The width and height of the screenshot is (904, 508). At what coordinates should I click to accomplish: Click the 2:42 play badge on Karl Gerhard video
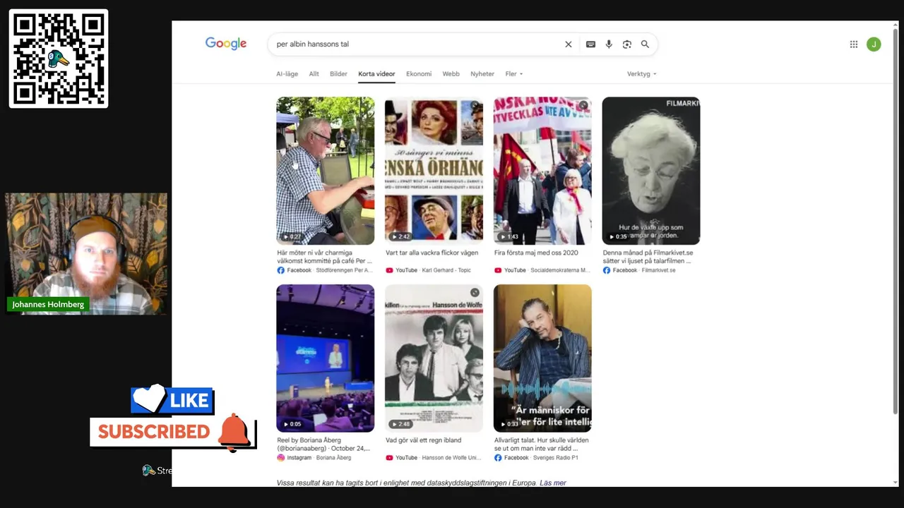click(400, 237)
